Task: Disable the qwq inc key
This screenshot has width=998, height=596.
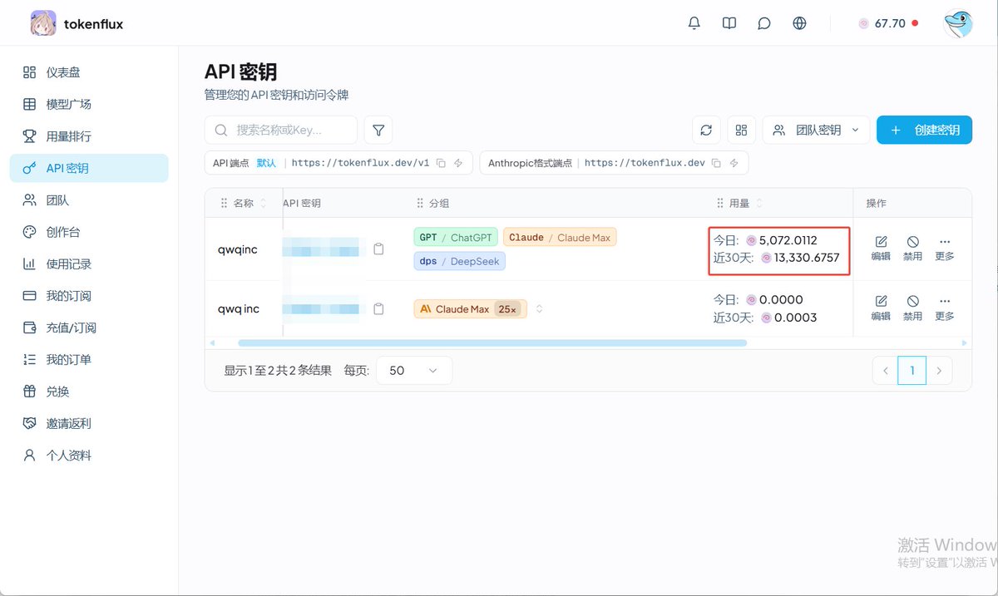Action: coord(912,308)
